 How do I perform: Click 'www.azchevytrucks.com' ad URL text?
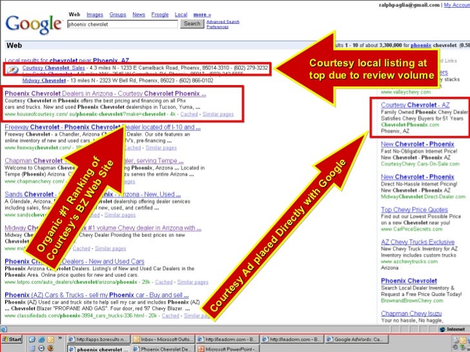pyautogui.click(x=409, y=262)
